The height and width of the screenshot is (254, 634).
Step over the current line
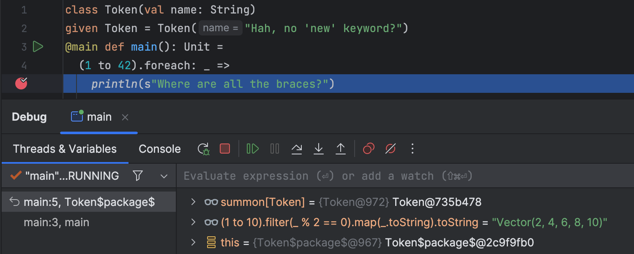(297, 149)
